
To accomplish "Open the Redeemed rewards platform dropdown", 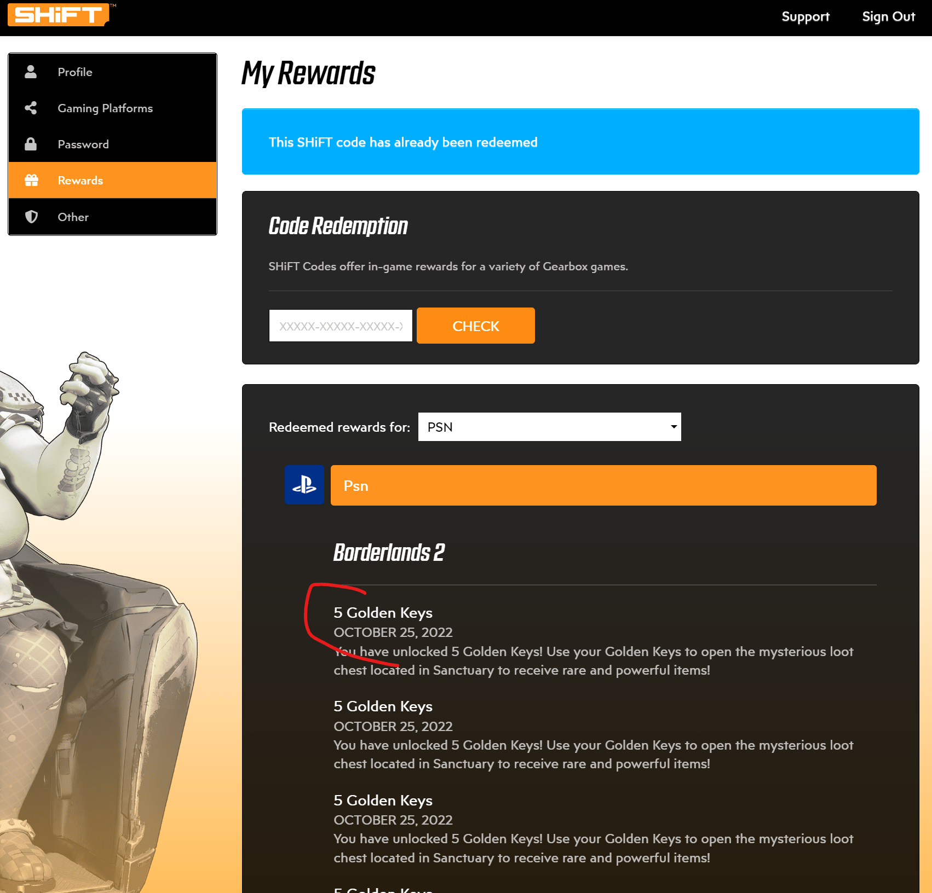I will [550, 427].
